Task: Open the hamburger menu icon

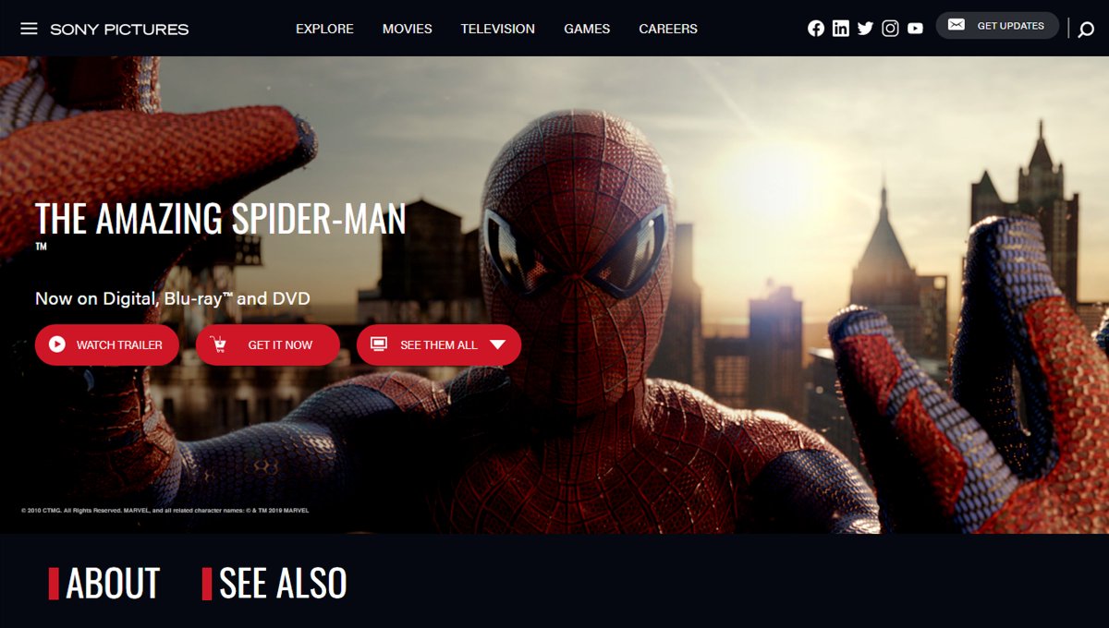Action: [x=29, y=29]
